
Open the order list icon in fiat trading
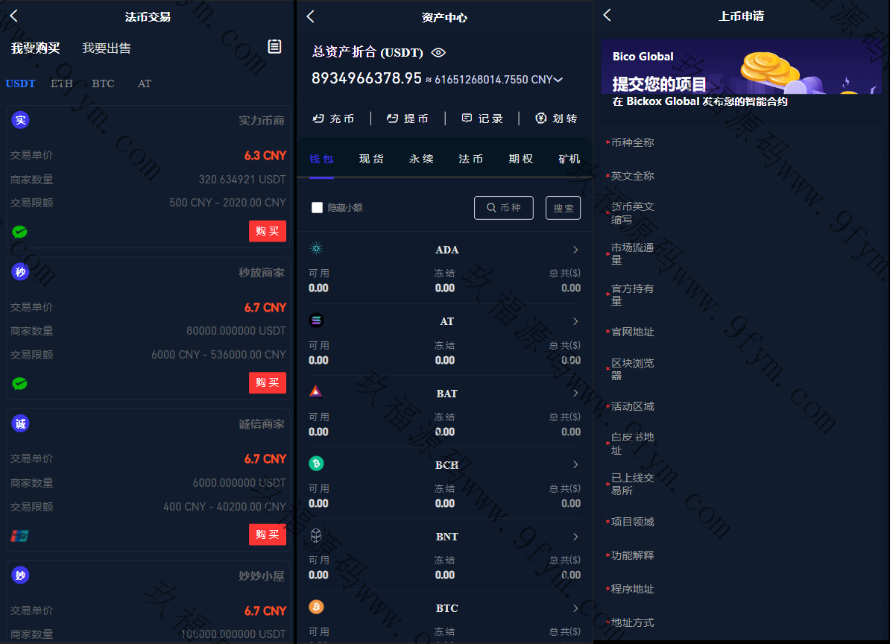point(274,47)
